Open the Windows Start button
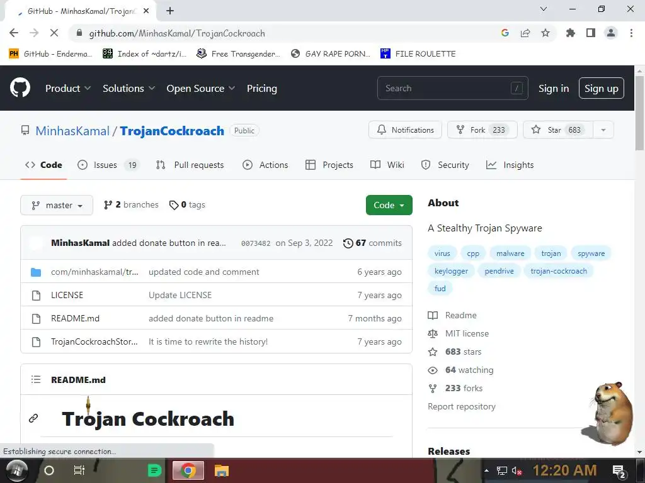The width and height of the screenshot is (645, 483). click(x=16, y=470)
